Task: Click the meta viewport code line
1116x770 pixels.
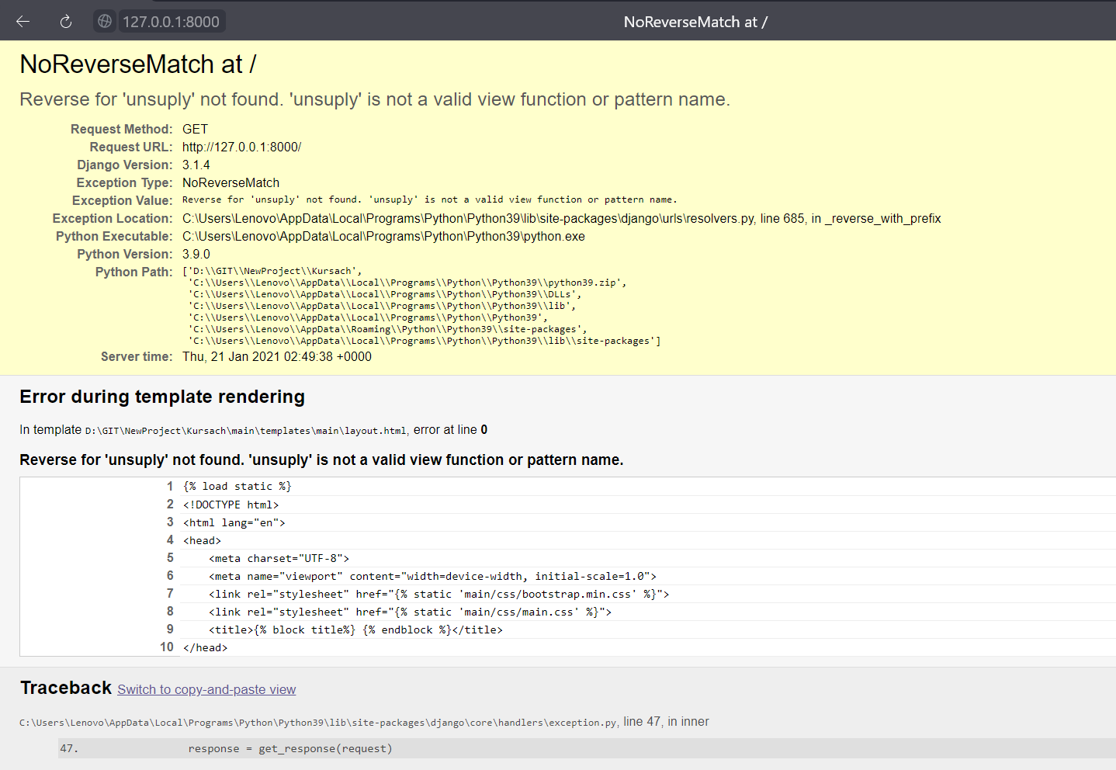Action: pyautogui.click(x=433, y=576)
